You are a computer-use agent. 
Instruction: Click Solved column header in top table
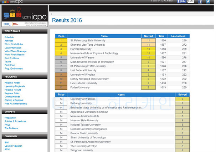click(148, 36)
